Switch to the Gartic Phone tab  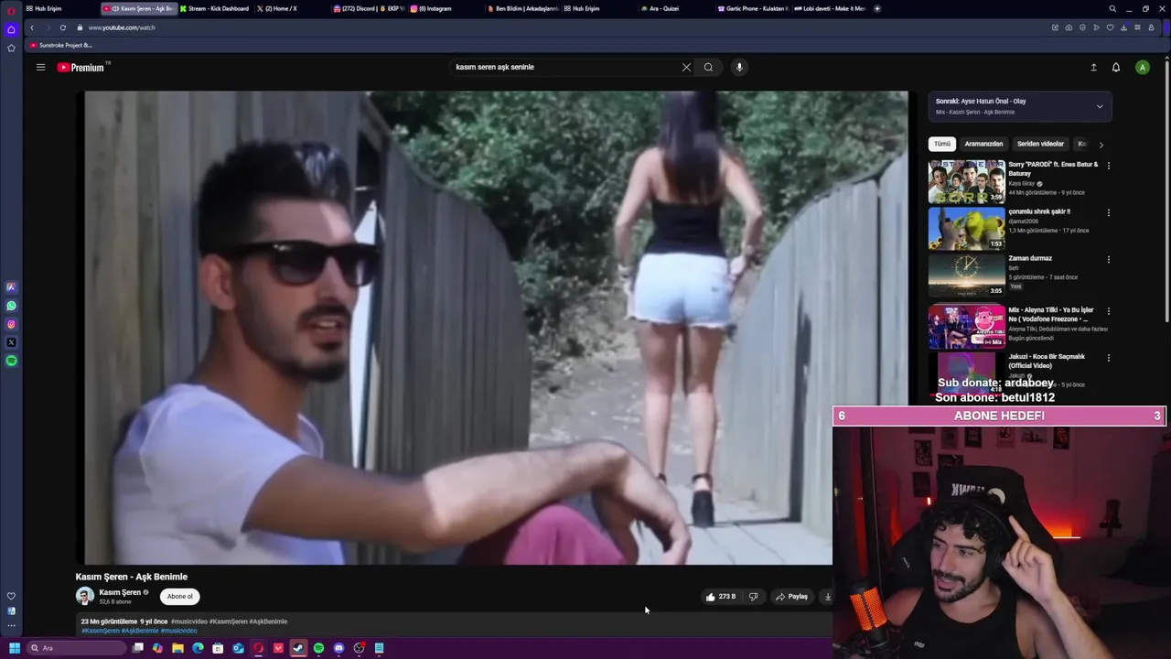pos(752,8)
